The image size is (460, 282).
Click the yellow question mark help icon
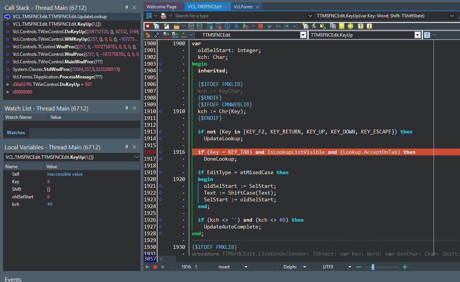coord(361,26)
